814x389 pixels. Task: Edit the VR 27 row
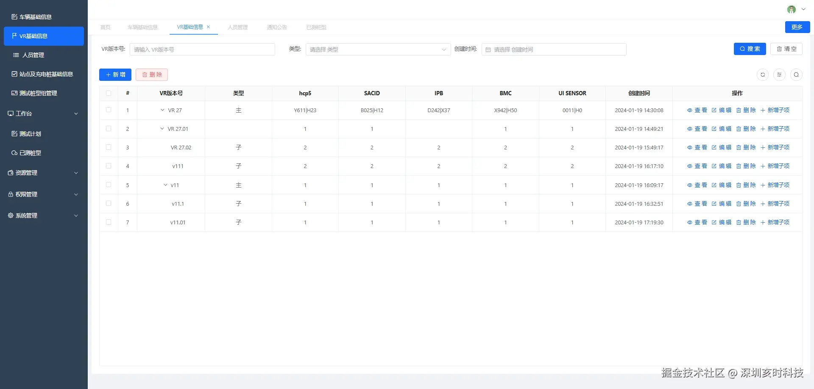(722, 110)
